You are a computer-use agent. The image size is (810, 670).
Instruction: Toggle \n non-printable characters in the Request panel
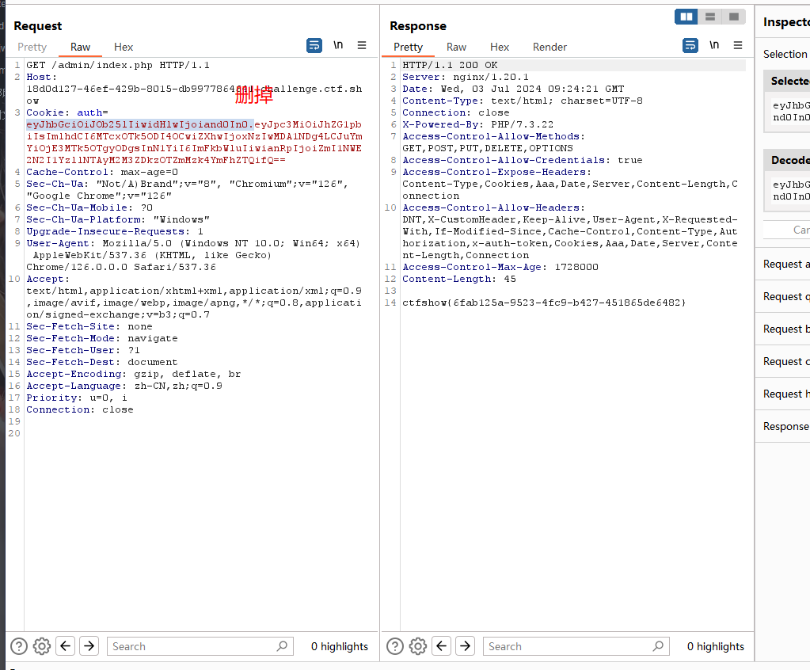pos(338,45)
